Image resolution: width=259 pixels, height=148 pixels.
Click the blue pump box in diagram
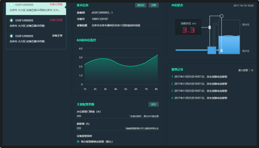(x=212, y=50)
